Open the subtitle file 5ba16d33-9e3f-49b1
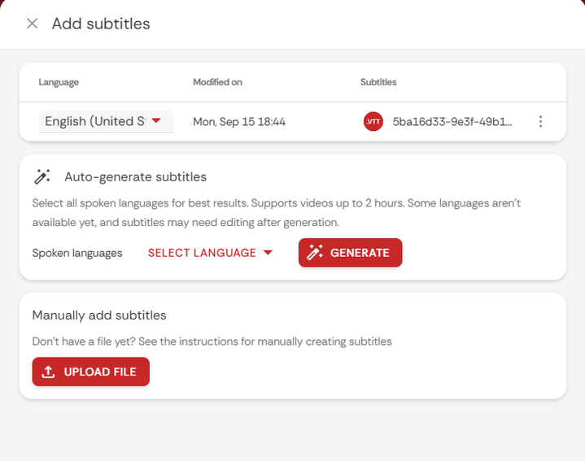Image resolution: width=585 pixels, height=461 pixels. (452, 122)
